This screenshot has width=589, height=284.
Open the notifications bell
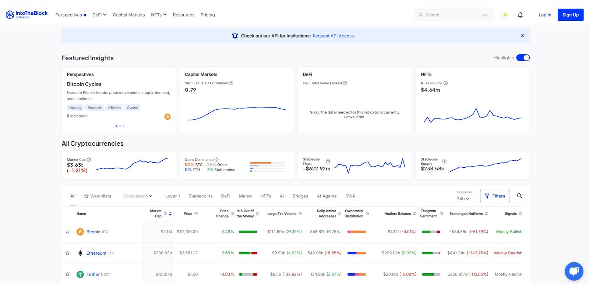[x=520, y=15]
